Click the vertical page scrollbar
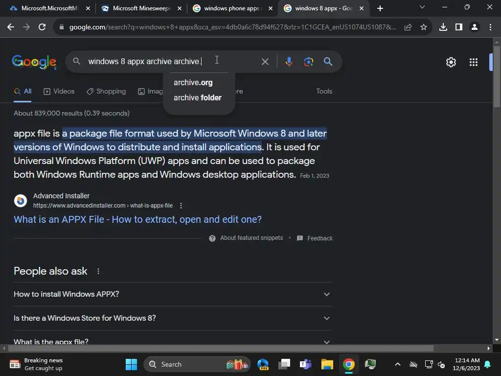This screenshot has width=501, height=376. point(497,77)
